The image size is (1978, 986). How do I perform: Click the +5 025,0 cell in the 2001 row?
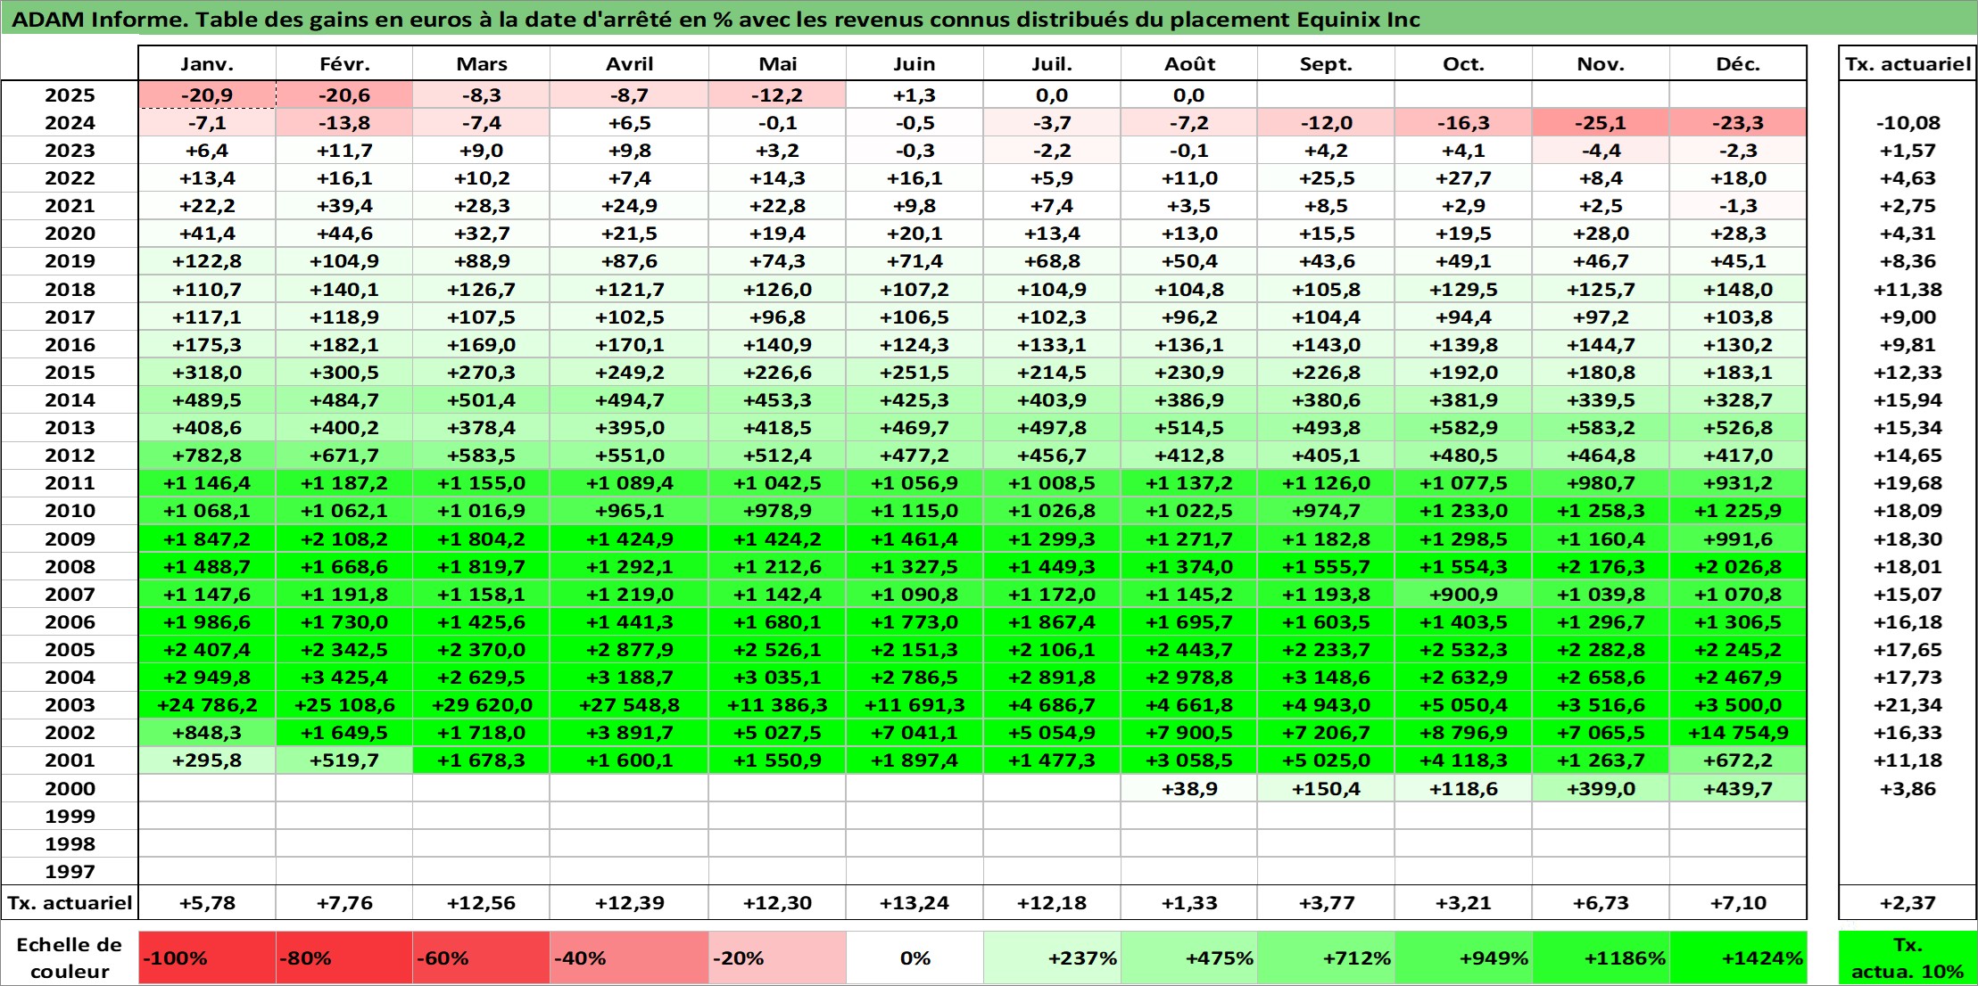1327,760
